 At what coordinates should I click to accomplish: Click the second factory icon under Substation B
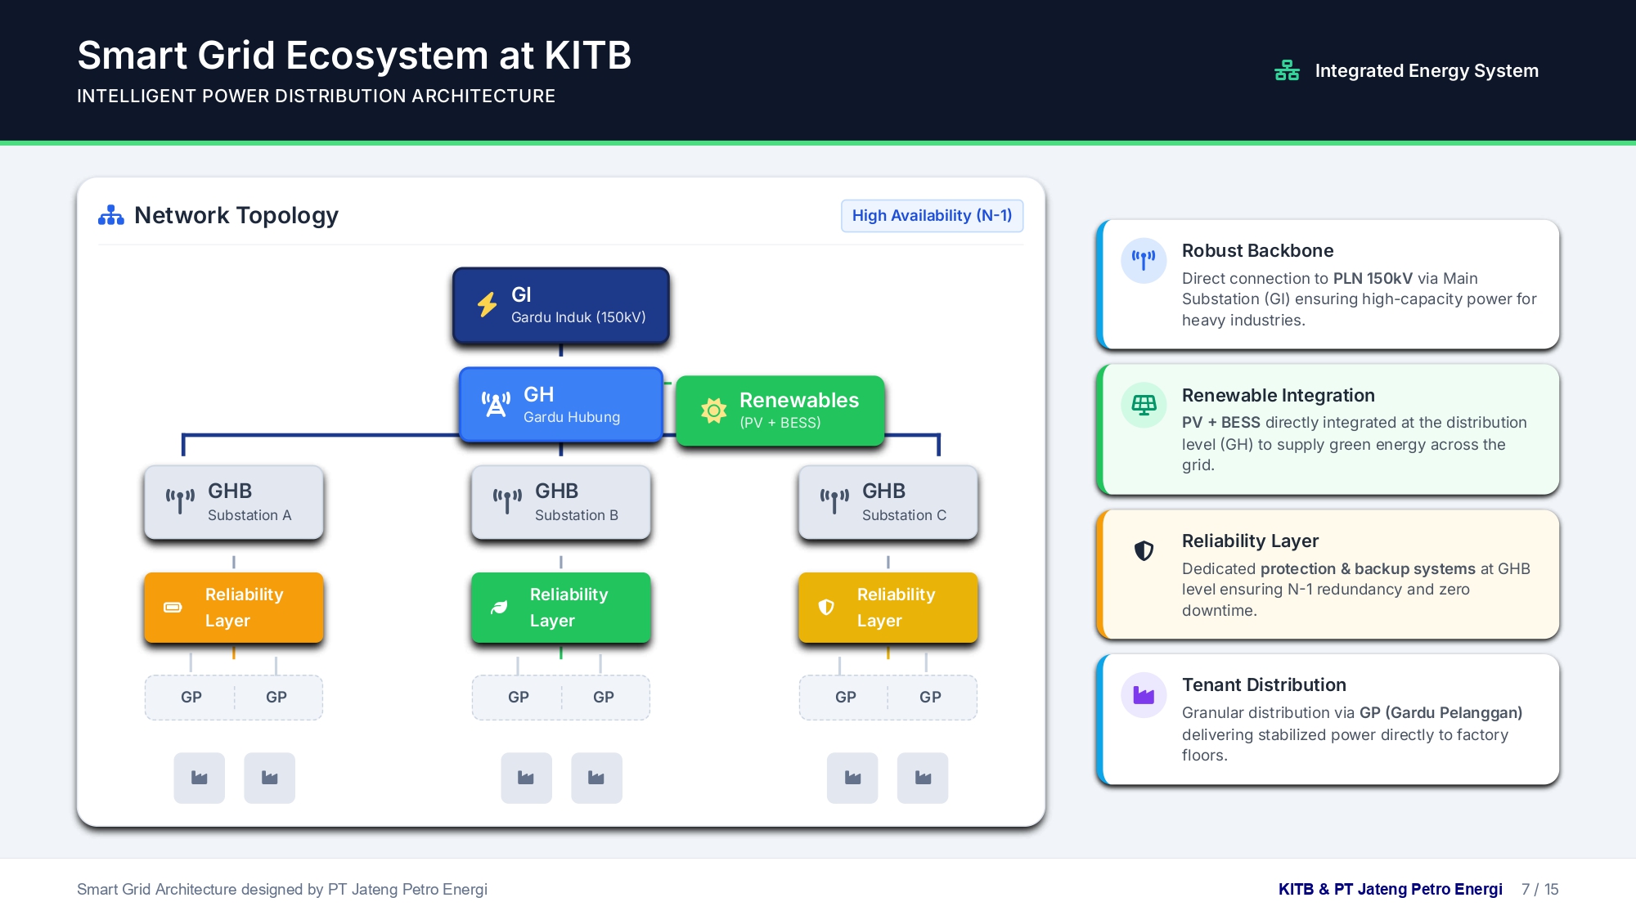pos(596,778)
